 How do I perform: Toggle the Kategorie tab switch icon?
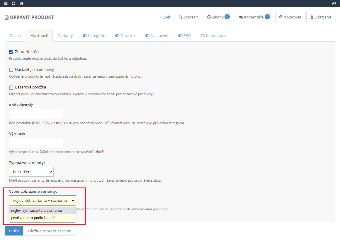click(85, 36)
